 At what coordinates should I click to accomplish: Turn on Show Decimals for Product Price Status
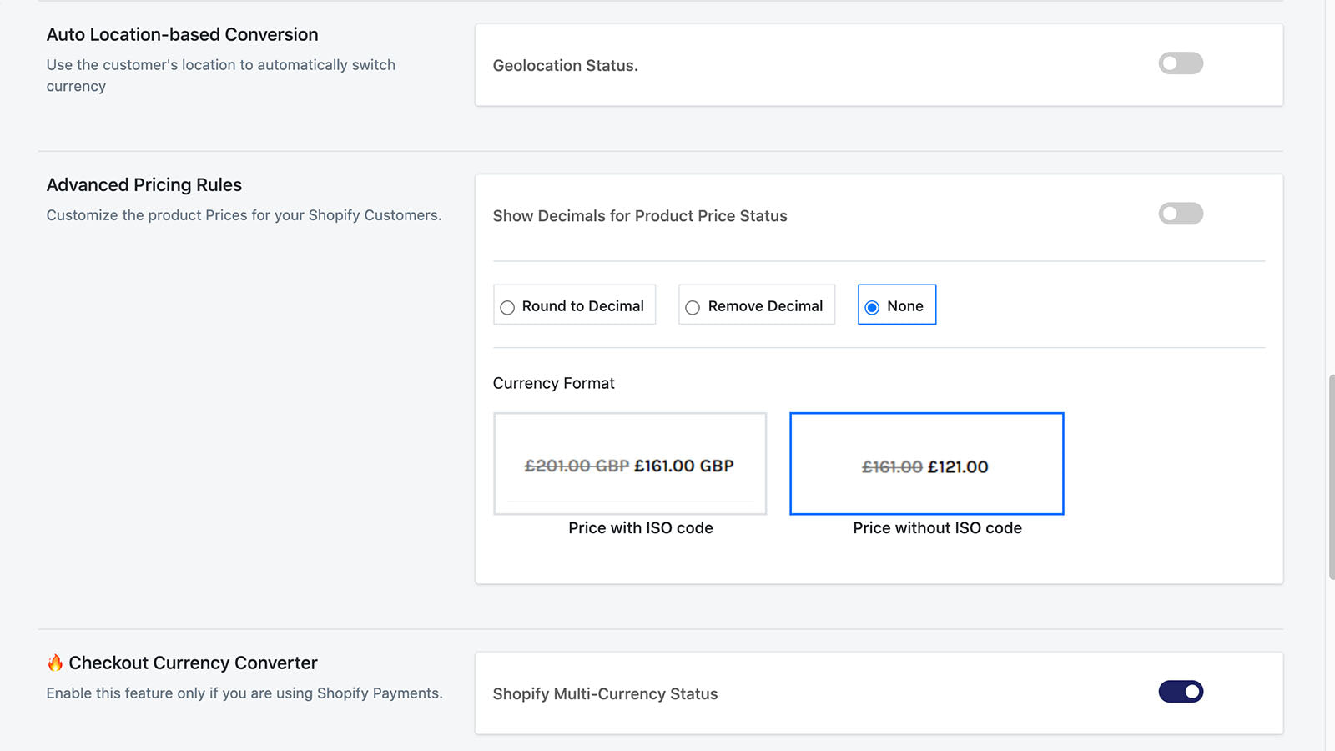tap(1181, 214)
